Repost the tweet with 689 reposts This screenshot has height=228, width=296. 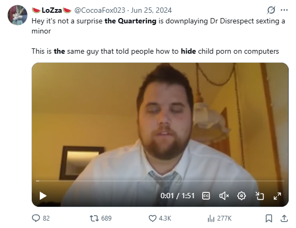coord(101,218)
